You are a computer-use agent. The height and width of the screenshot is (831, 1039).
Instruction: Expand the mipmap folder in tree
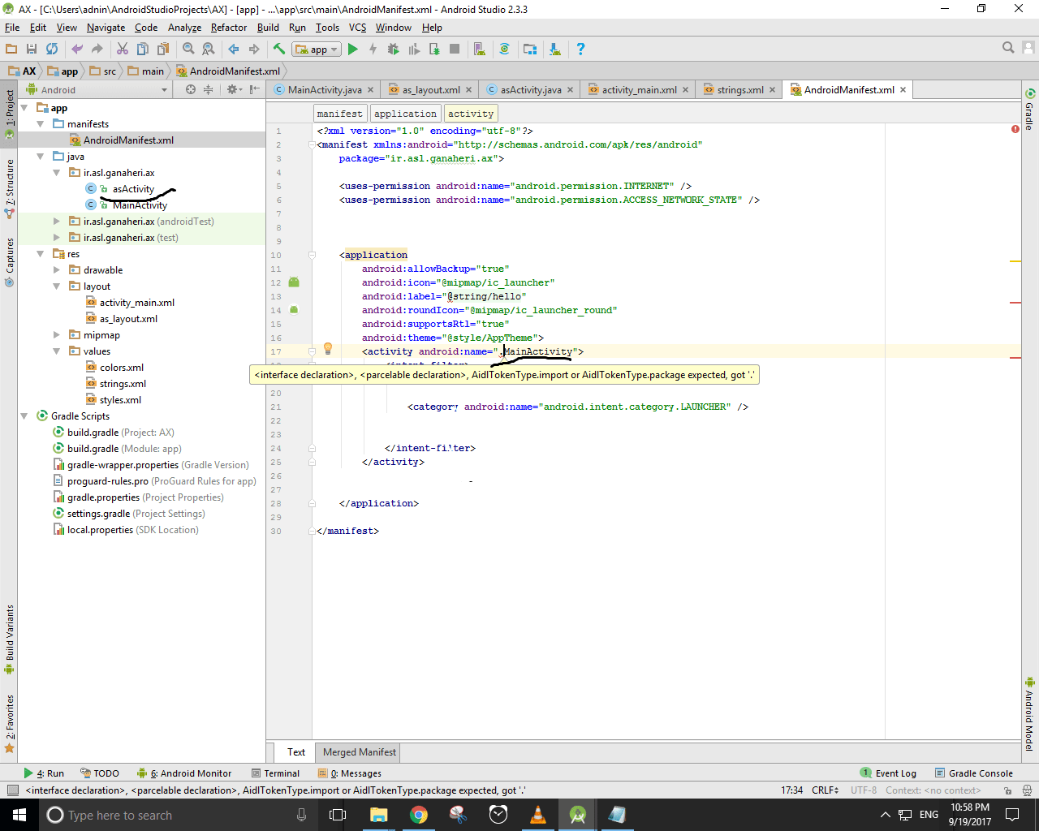click(56, 335)
